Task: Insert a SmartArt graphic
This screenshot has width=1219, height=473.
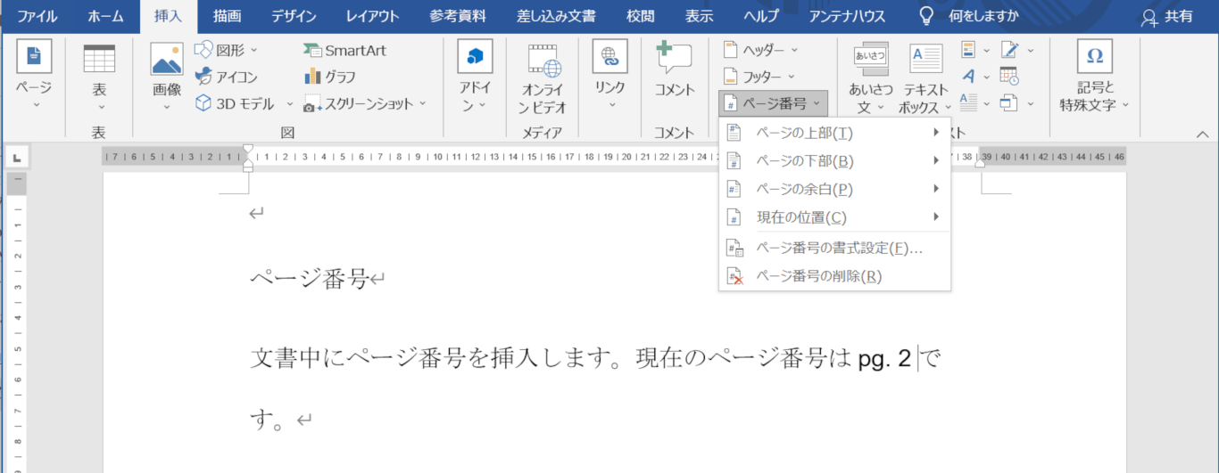Action: (x=344, y=50)
